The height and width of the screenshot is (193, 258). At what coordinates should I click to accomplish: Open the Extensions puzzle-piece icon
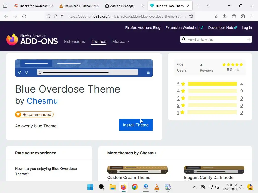pyautogui.click(x=243, y=16)
